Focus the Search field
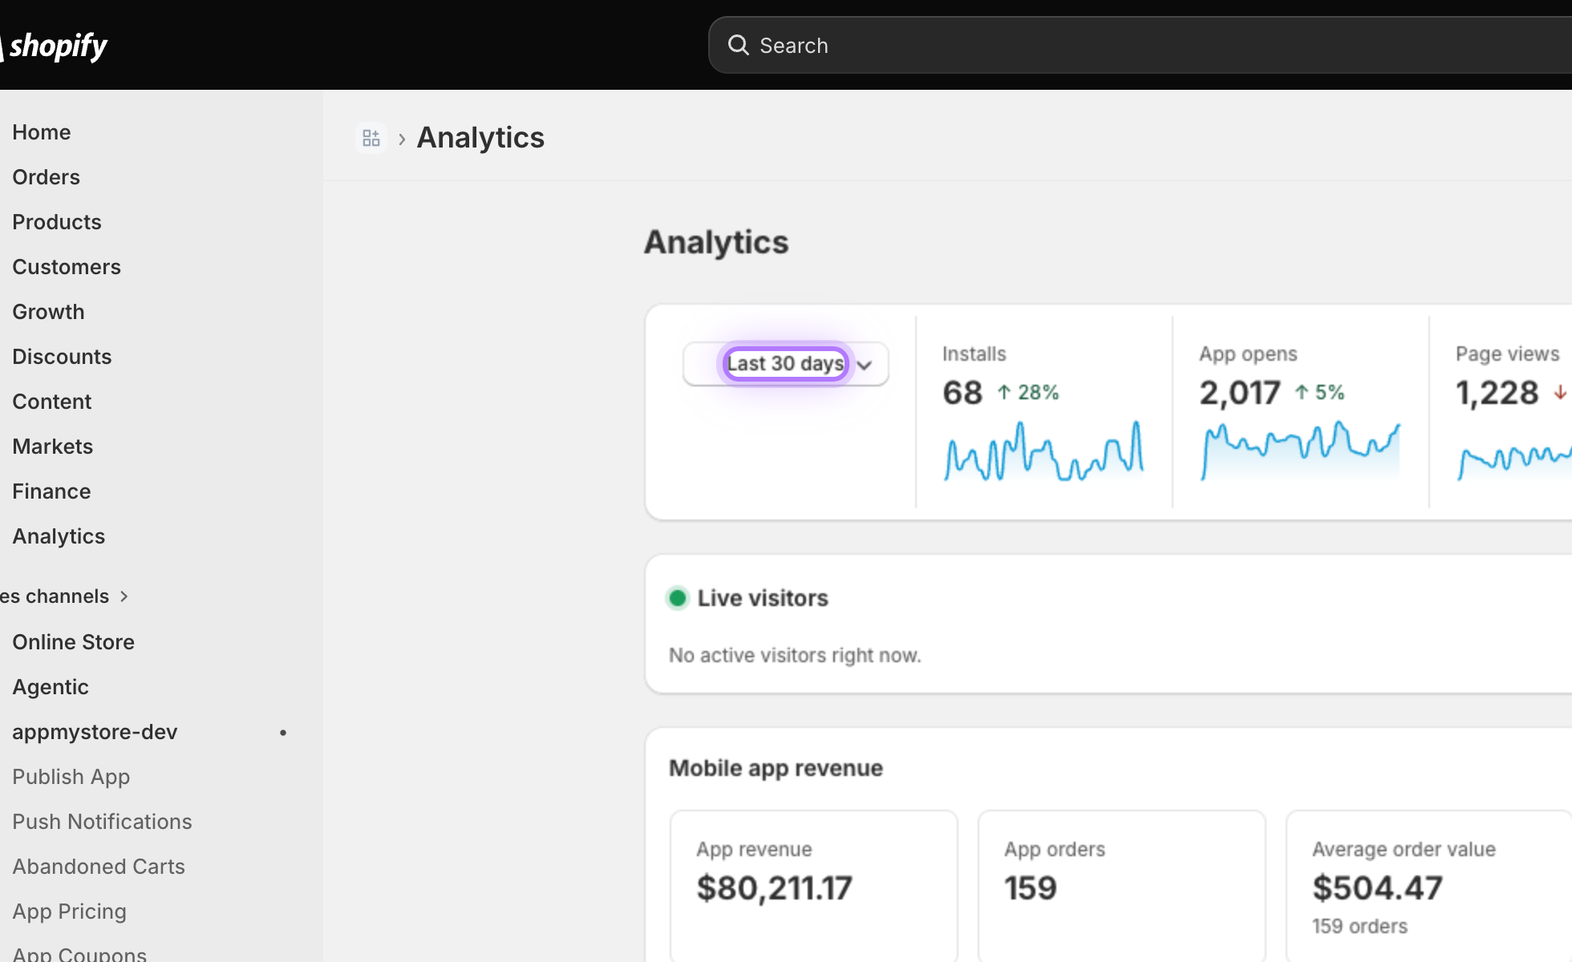The height and width of the screenshot is (962, 1572). pyautogui.click(x=1140, y=45)
